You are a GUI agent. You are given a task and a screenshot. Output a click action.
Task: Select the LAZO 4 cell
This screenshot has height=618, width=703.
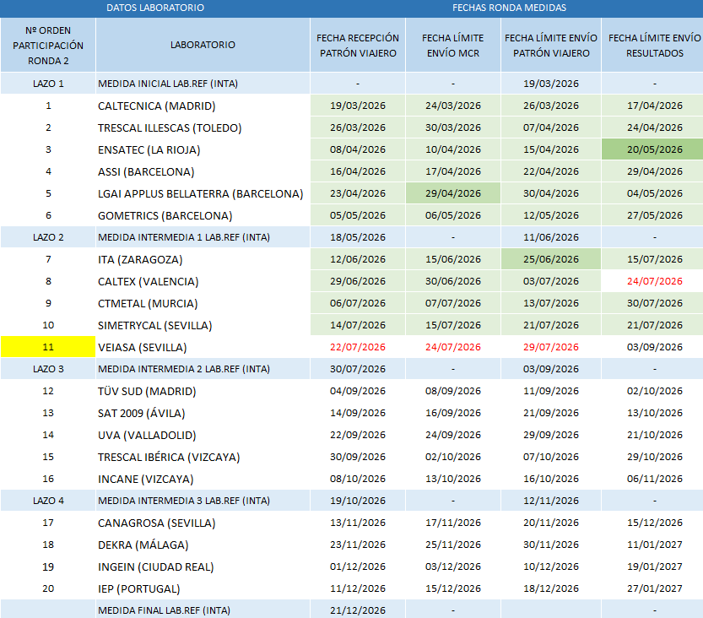(x=48, y=501)
